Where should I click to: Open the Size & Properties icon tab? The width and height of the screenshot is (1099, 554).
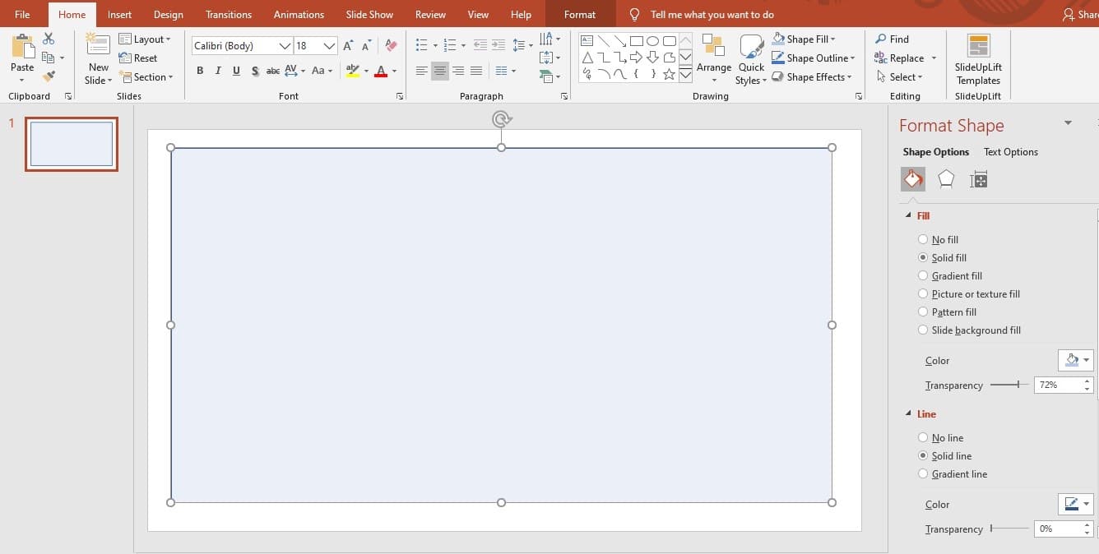pyautogui.click(x=978, y=179)
